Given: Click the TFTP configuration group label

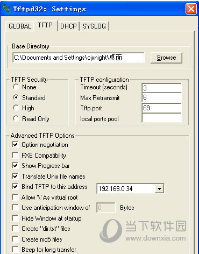Looking at the screenshot, I should [104, 80].
